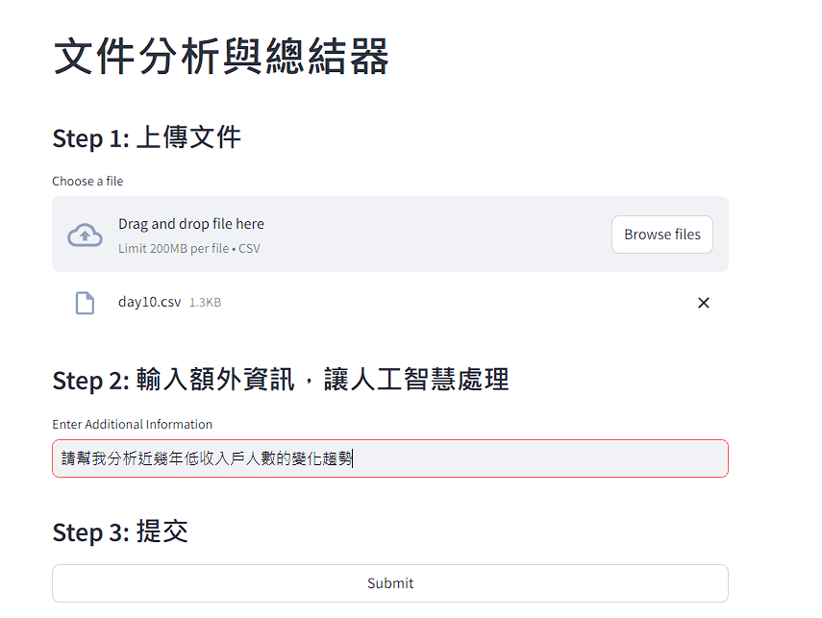This screenshot has width=822, height=618.
Task: Click the 'Choose a file' label
Action: tap(87, 181)
